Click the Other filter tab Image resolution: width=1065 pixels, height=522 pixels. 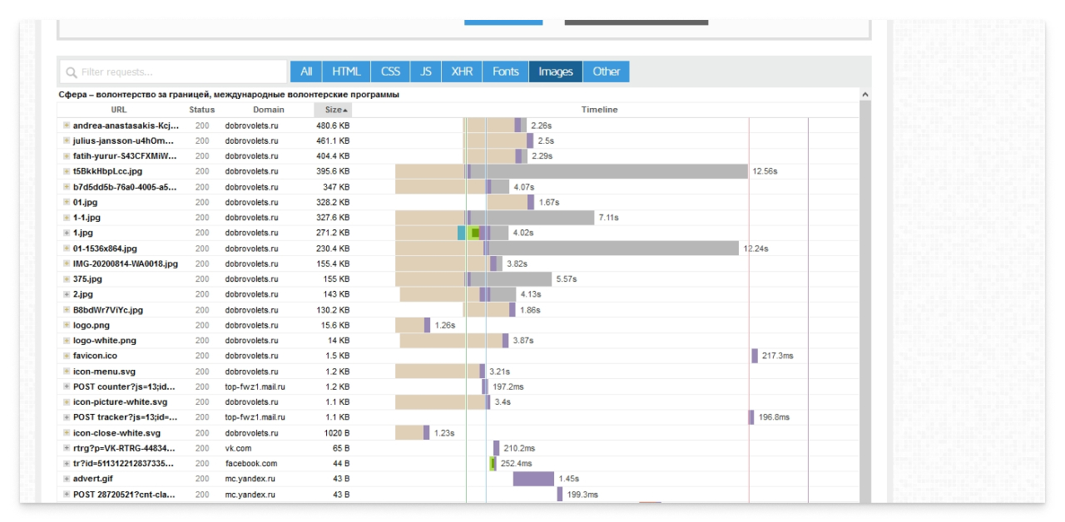pyautogui.click(x=606, y=71)
